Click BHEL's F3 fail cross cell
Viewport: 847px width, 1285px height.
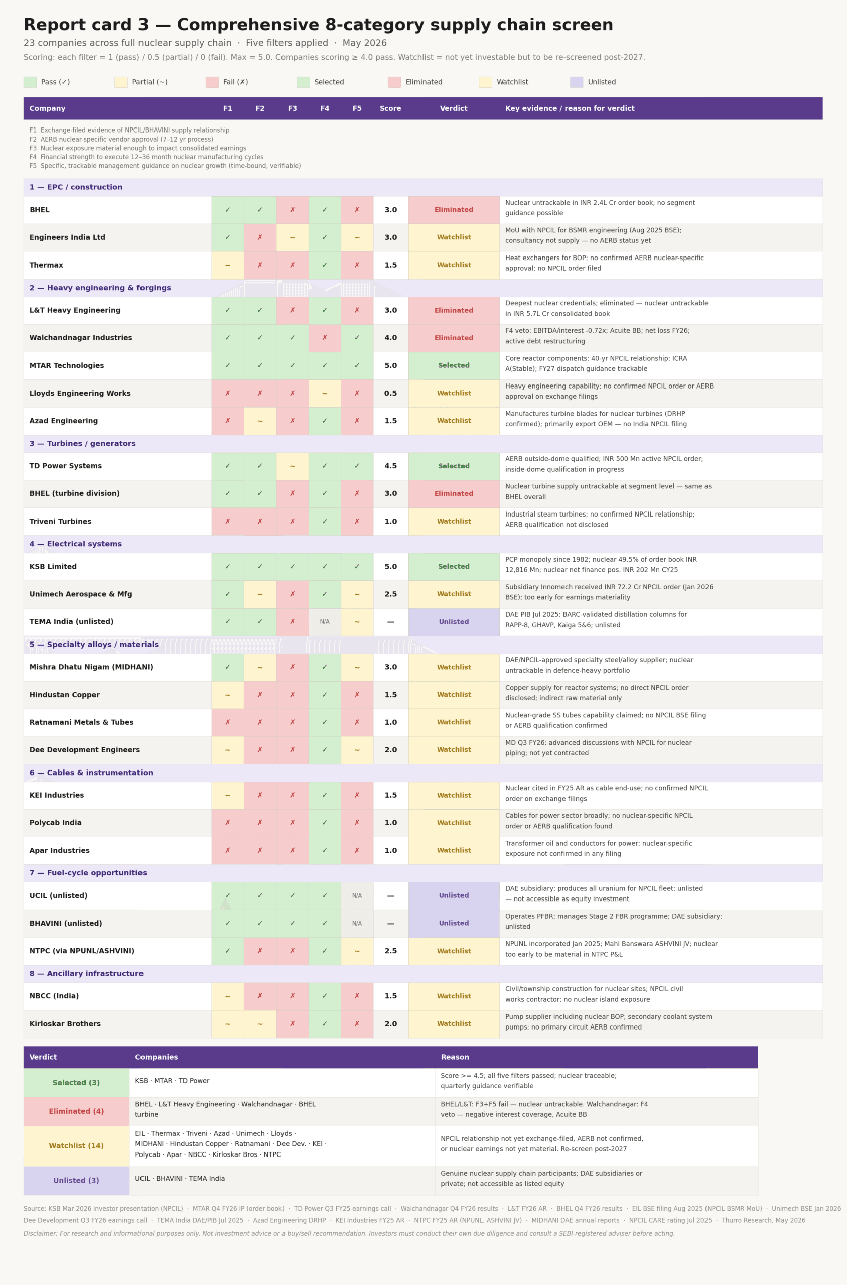click(292, 210)
